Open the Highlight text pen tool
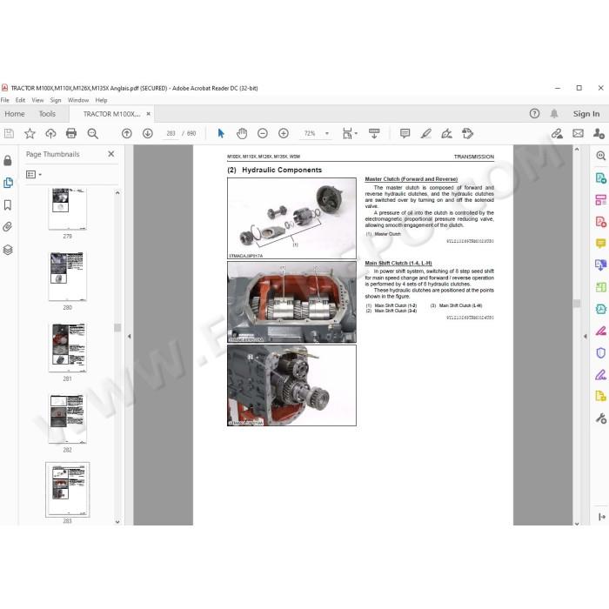 coord(426,134)
